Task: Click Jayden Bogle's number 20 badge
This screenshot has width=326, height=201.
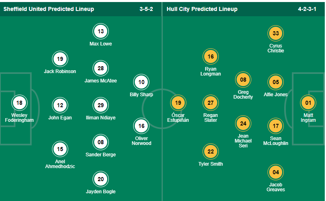Action: 101,179
